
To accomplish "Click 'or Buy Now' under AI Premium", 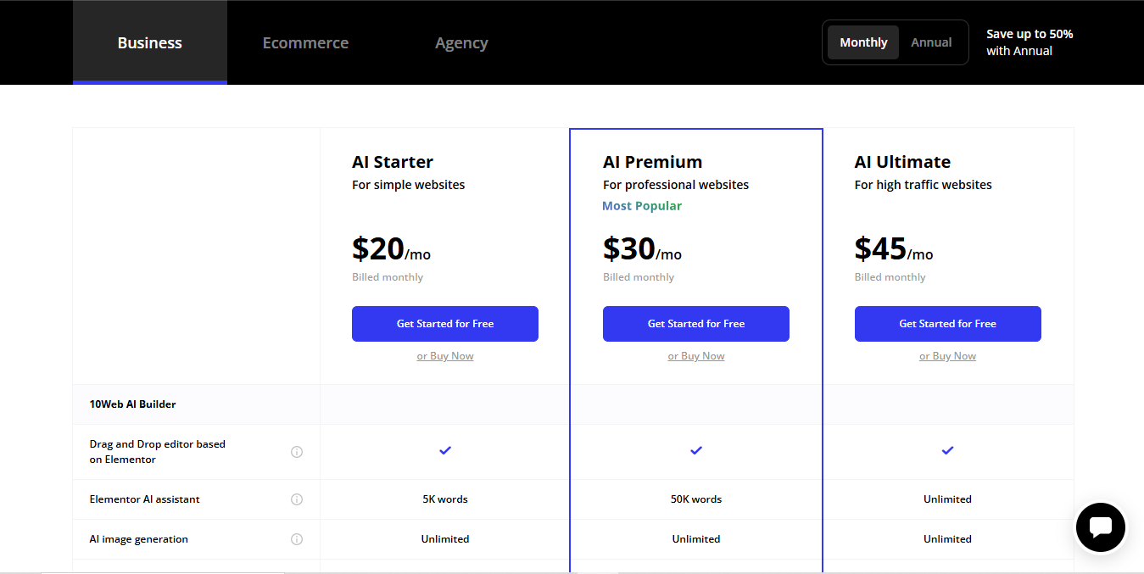I will click(696, 356).
